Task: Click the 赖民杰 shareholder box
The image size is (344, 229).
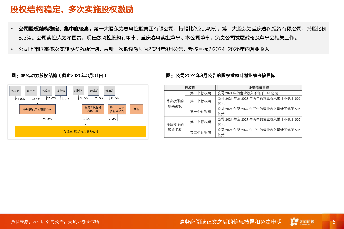Action: tap(31, 91)
